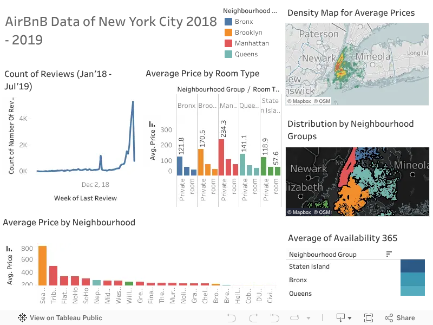Select Queens teal legend swatch

point(228,54)
